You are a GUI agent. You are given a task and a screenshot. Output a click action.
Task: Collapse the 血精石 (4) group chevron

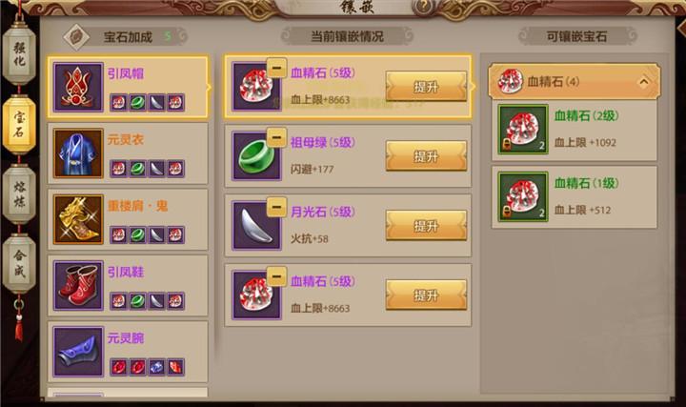coord(644,82)
